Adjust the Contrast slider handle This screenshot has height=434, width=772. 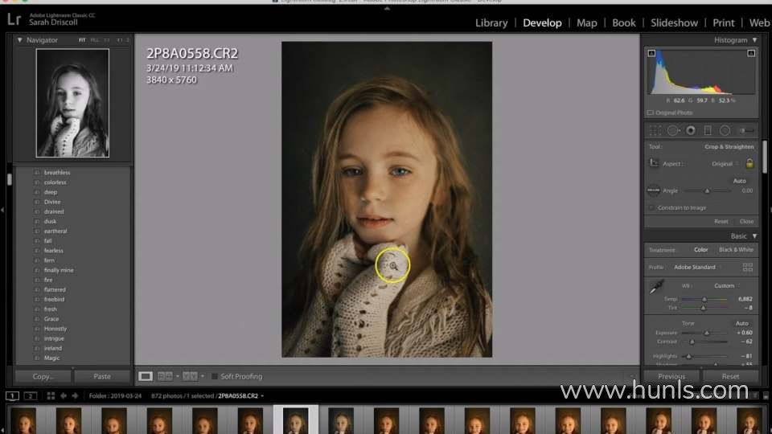[x=692, y=342]
